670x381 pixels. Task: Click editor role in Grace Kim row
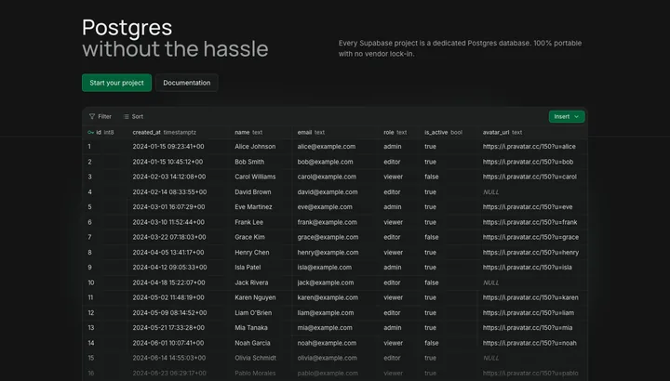click(x=393, y=237)
